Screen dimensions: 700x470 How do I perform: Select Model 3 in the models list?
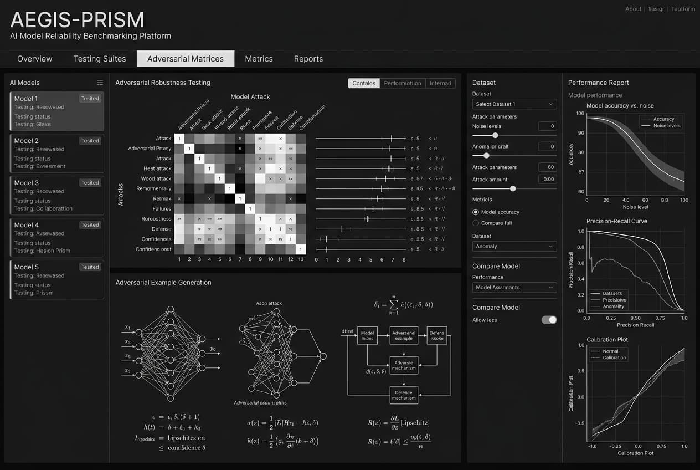tap(57, 196)
